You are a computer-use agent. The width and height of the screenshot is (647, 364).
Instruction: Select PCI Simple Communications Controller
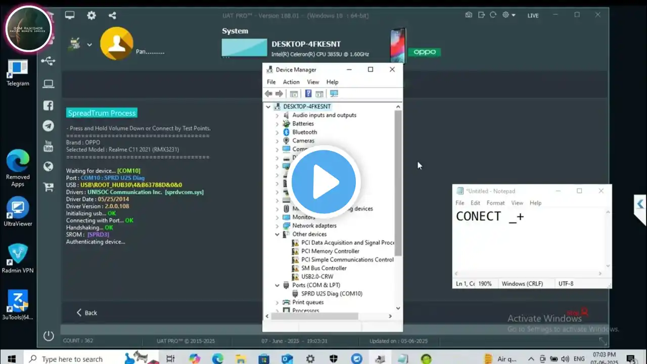347,260
